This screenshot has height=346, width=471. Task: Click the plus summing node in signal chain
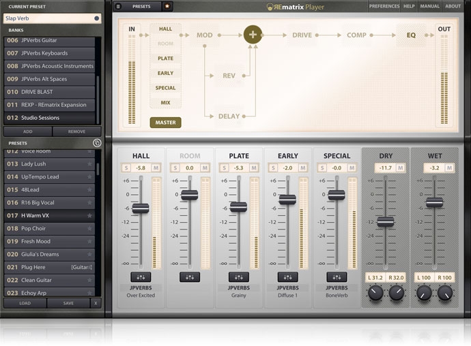pos(254,35)
